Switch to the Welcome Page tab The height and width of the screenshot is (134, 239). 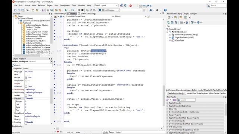pyautogui.click(x=60, y=14)
